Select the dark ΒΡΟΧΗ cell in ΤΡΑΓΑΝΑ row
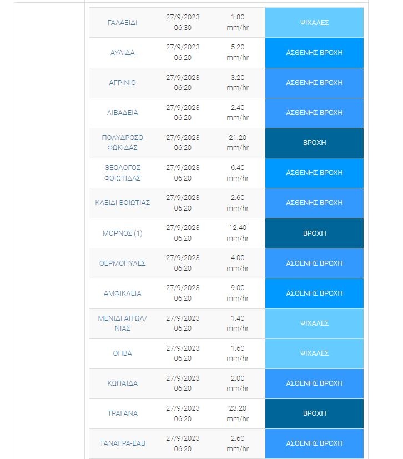 point(314,413)
